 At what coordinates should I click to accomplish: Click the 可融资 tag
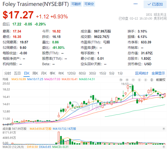76,4
